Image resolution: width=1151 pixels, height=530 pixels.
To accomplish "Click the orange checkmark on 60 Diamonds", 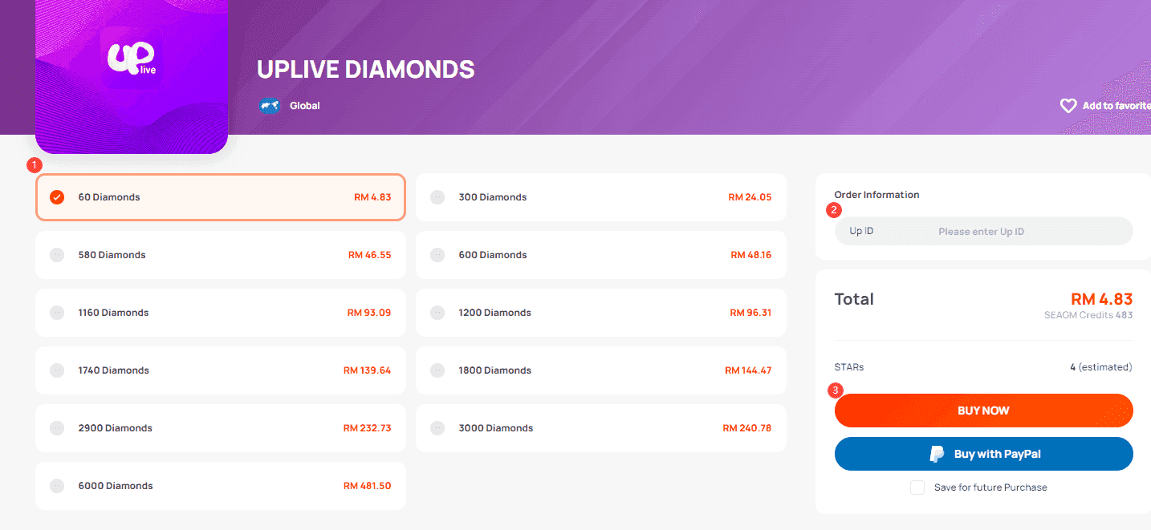I will coord(56,196).
